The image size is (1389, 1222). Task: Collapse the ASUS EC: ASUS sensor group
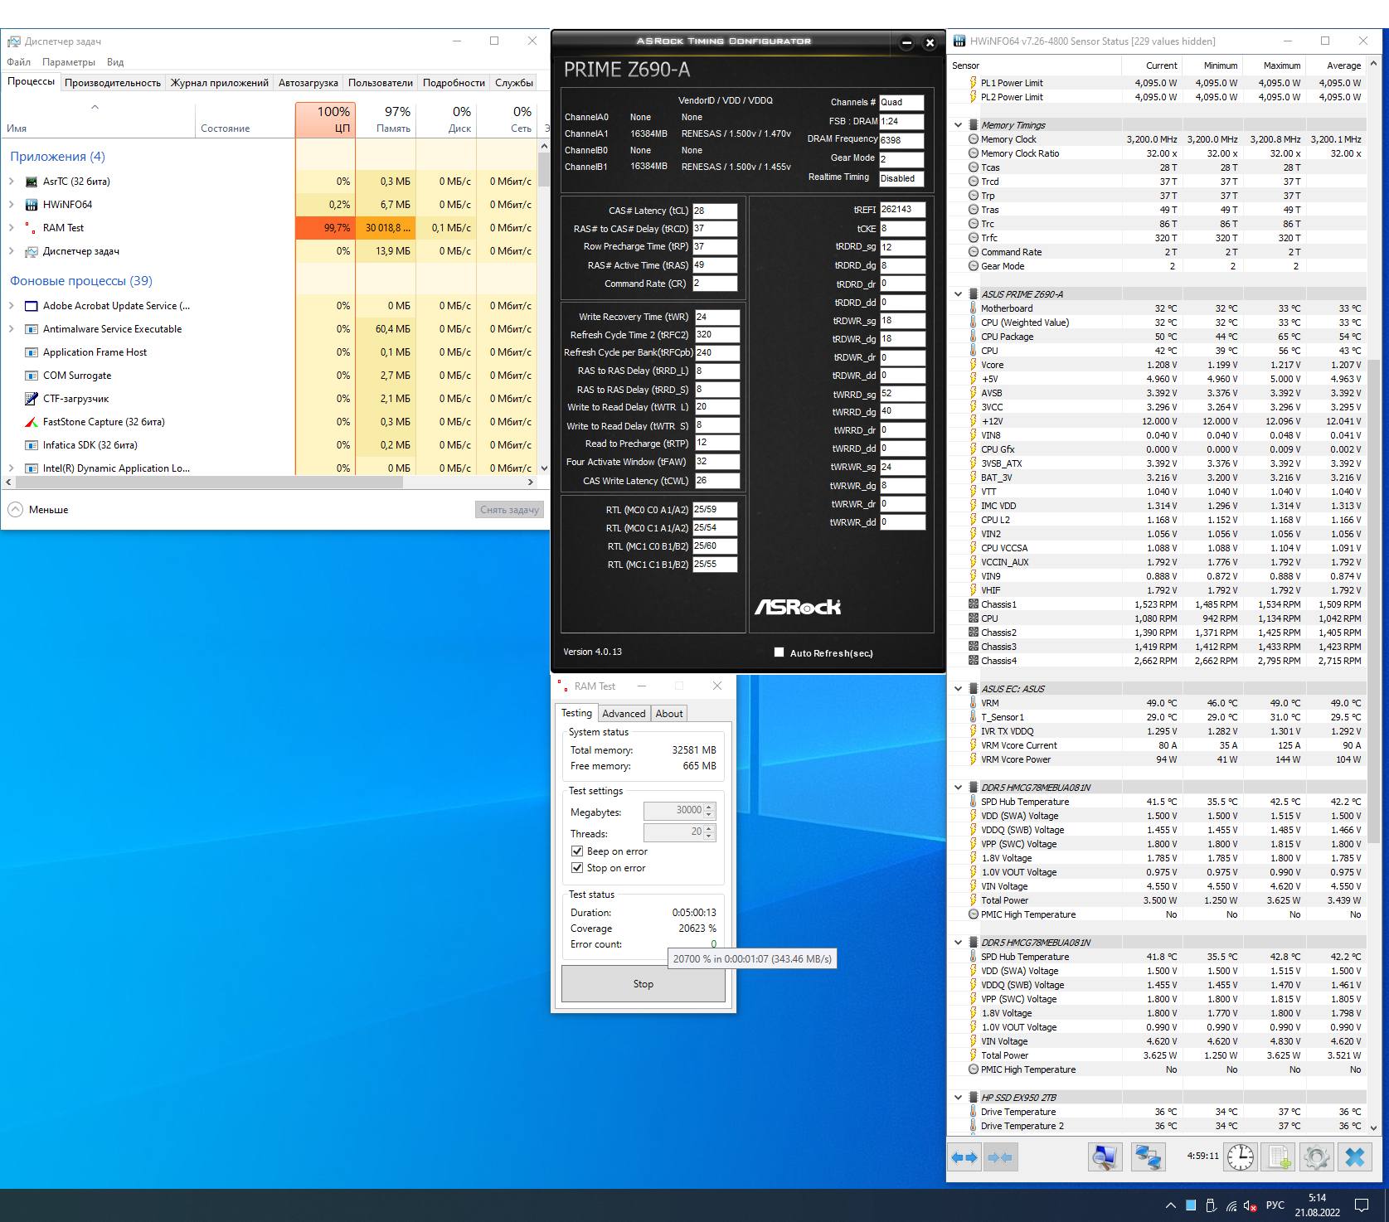tap(958, 689)
